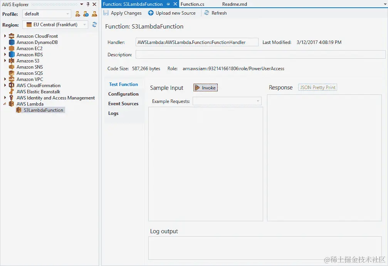This screenshot has height=266, width=388.
Task: Click the Amazon DynamoDB database icon
Action: (x=12, y=42)
